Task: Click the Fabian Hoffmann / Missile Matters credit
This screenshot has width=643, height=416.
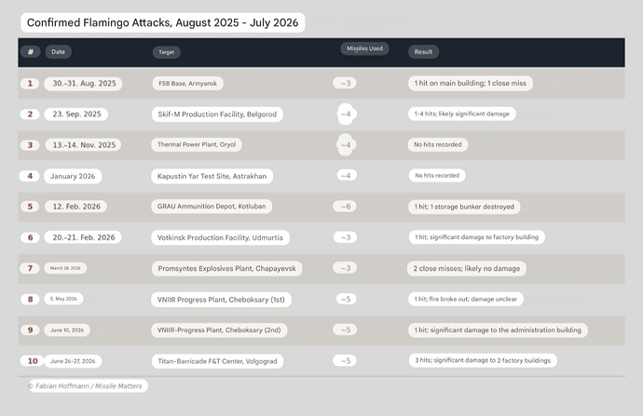Action: (x=89, y=385)
